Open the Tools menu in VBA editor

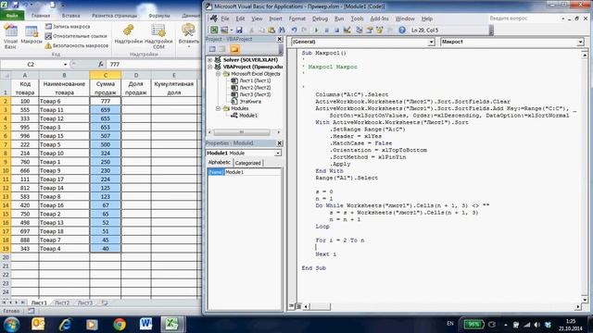pyautogui.click(x=357, y=18)
